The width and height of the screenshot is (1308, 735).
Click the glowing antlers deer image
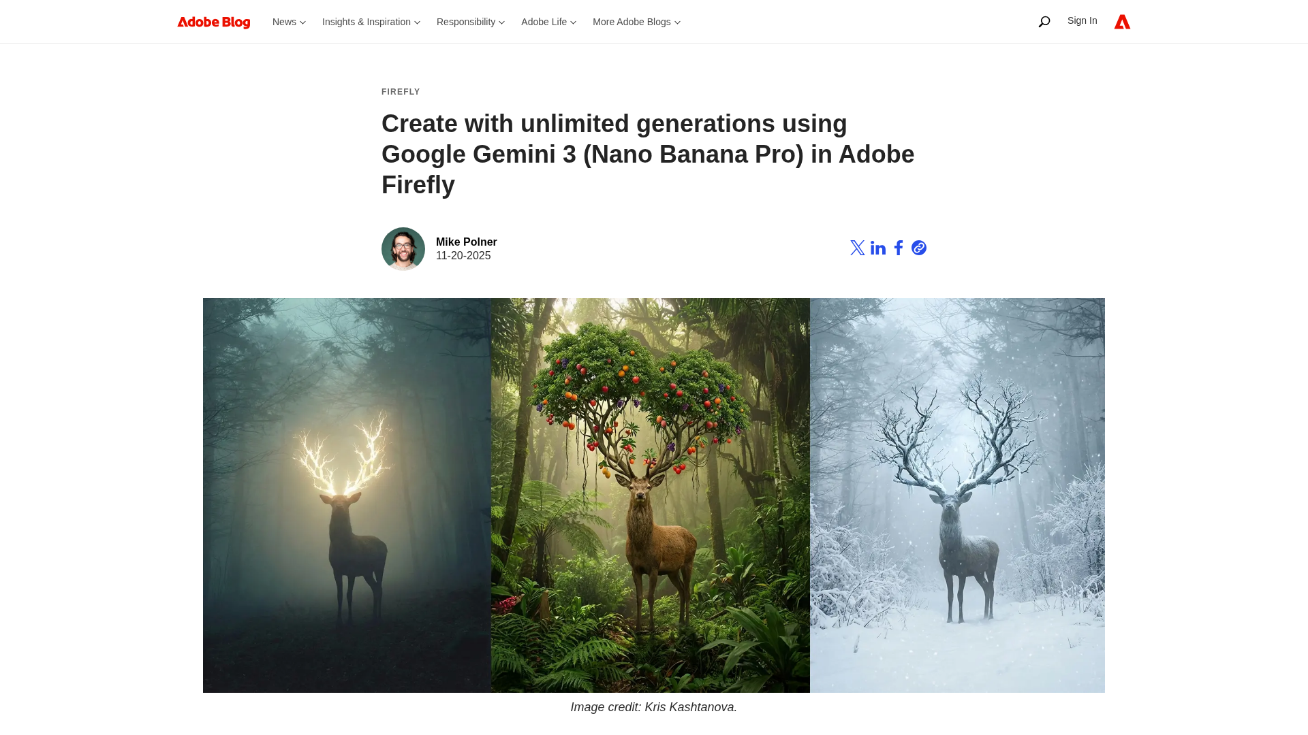(347, 495)
